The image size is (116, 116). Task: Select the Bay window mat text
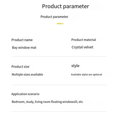[24, 47]
